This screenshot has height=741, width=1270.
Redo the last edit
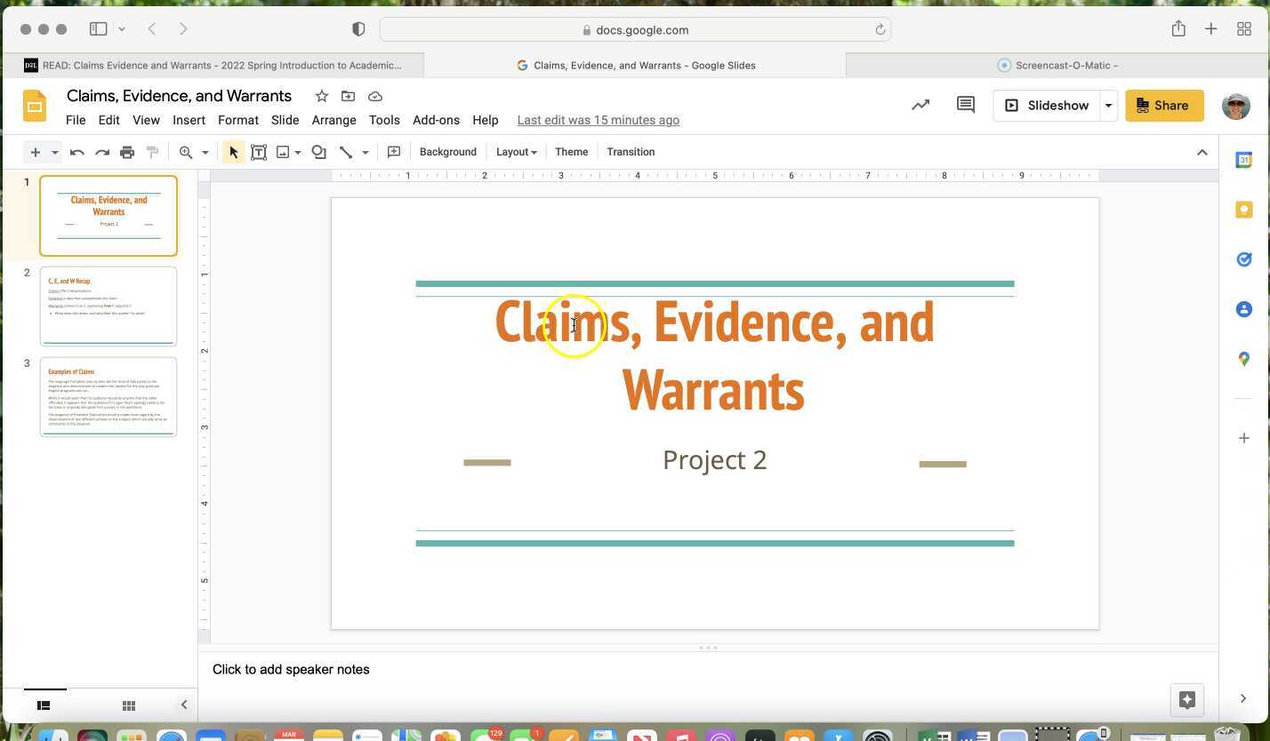(102, 152)
